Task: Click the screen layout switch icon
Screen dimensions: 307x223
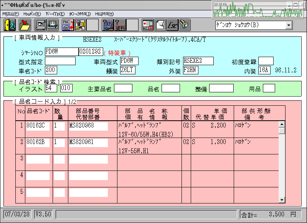Action: click(148, 25)
